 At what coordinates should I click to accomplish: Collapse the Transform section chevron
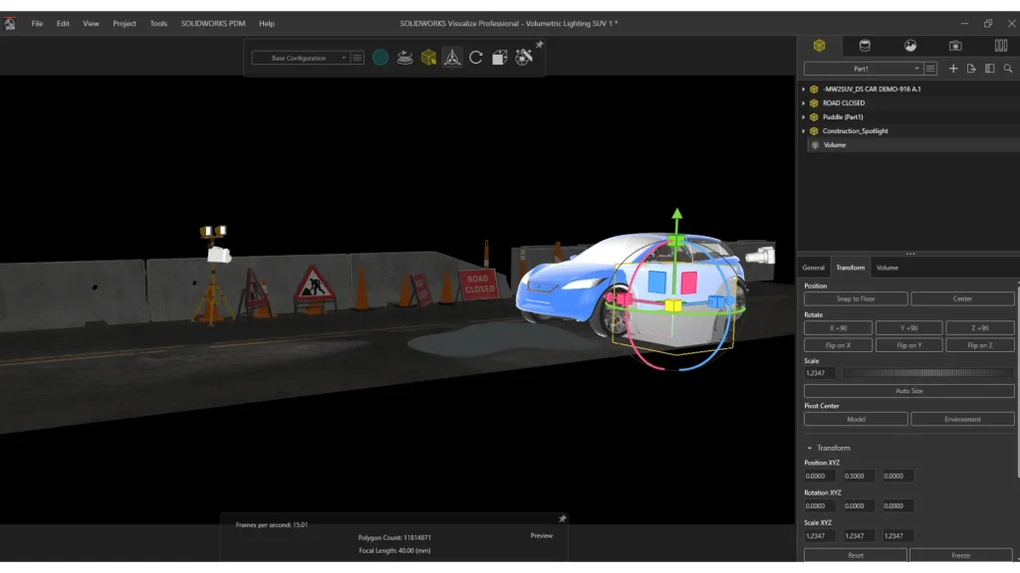(809, 449)
